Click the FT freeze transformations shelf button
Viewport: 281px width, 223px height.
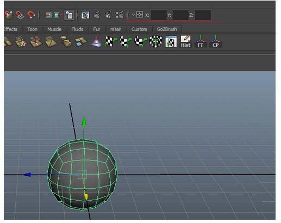click(201, 42)
